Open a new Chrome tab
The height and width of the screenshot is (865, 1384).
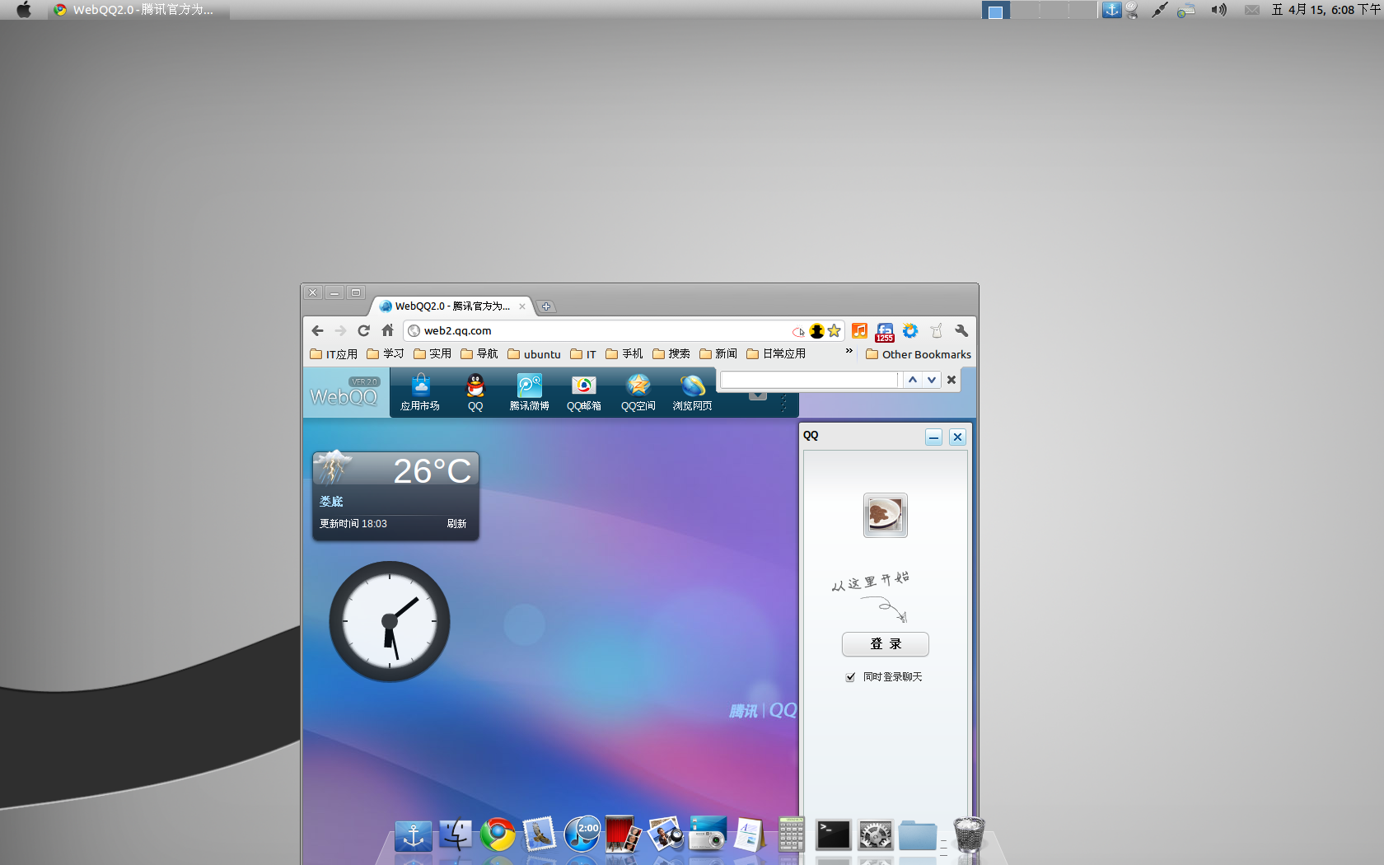click(545, 306)
